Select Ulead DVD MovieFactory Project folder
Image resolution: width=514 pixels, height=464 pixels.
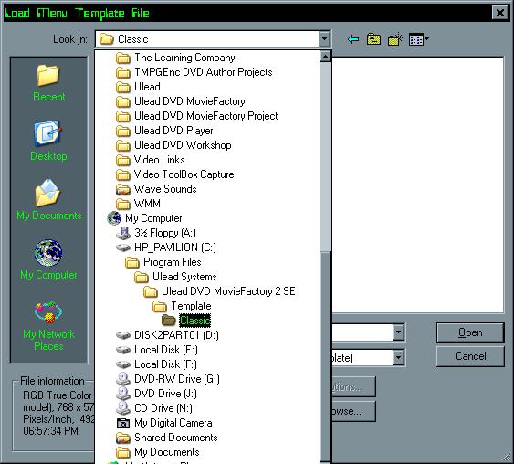coord(196,116)
